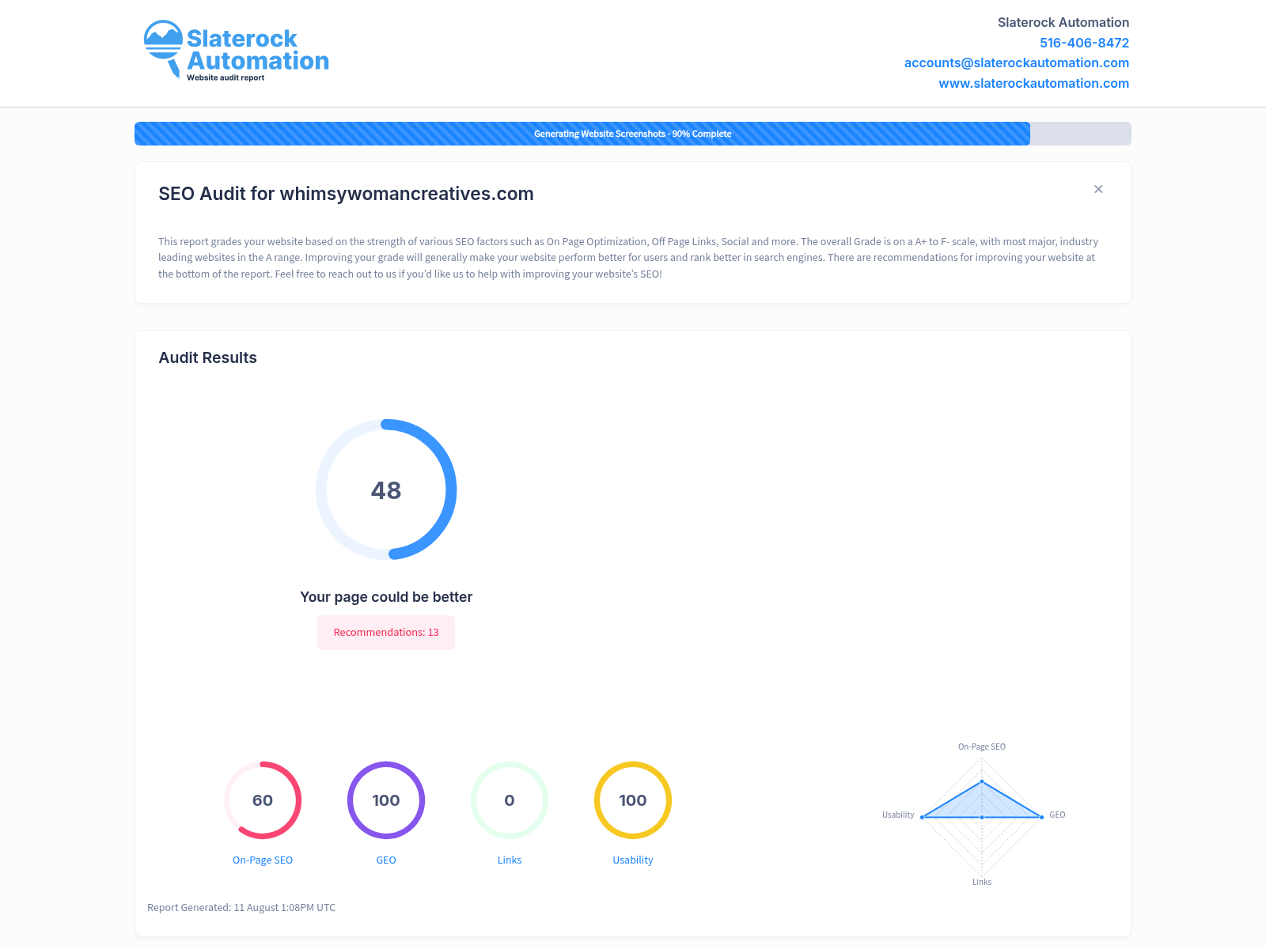Go to the Links section link

click(x=510, y=860)
